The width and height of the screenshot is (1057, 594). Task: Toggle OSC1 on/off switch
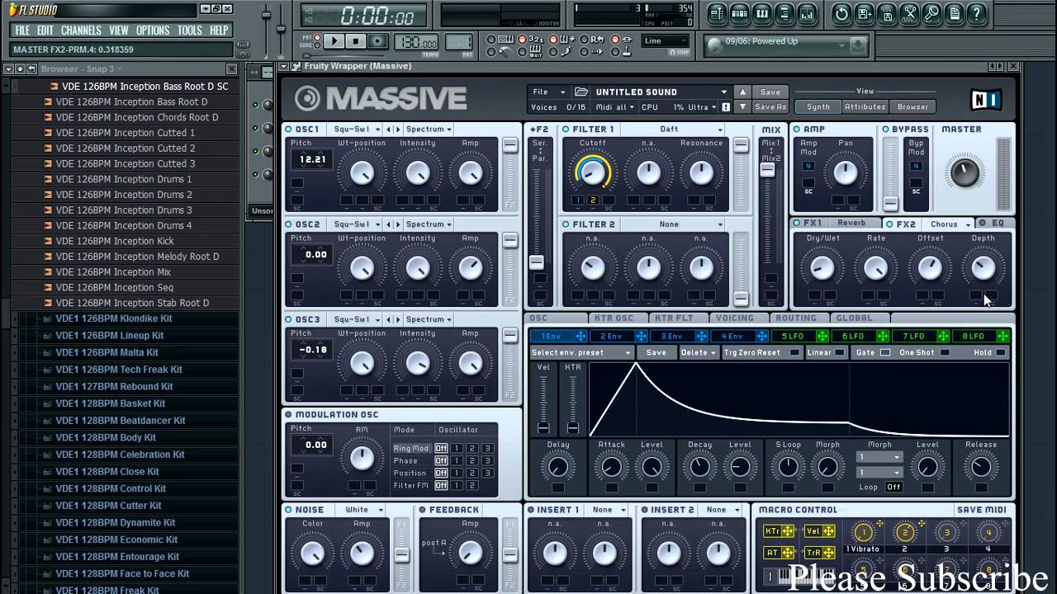tap(288, 130)
